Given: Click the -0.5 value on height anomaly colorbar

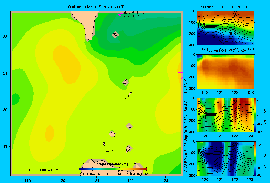Looking at the screenshot, I should (78, 174).
